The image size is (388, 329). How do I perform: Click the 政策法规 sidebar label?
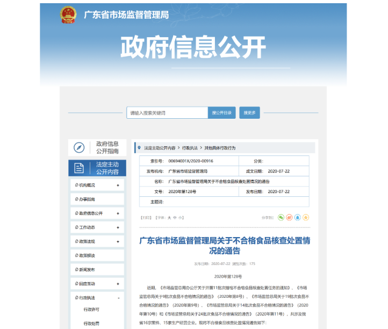click(87, 241)
